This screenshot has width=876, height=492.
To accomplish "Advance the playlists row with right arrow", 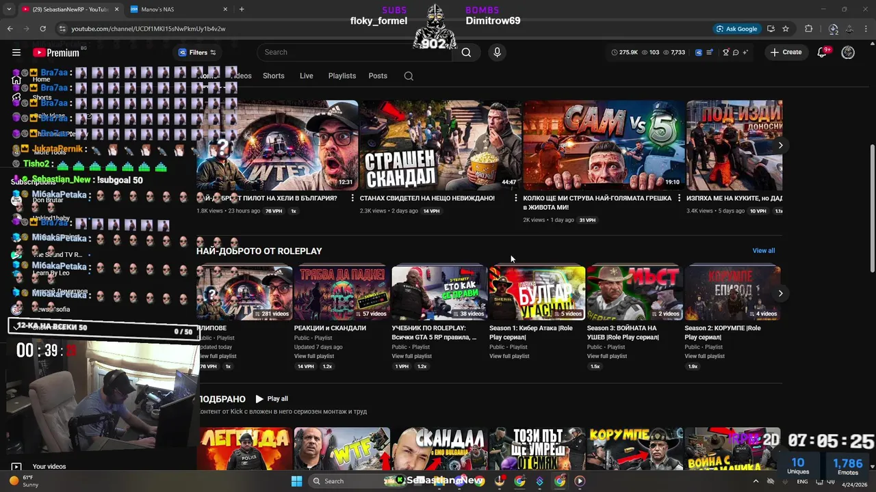I will coord(780,293).
